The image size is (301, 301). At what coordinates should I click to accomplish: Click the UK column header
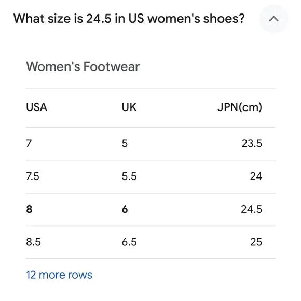[x=129, y=107]
